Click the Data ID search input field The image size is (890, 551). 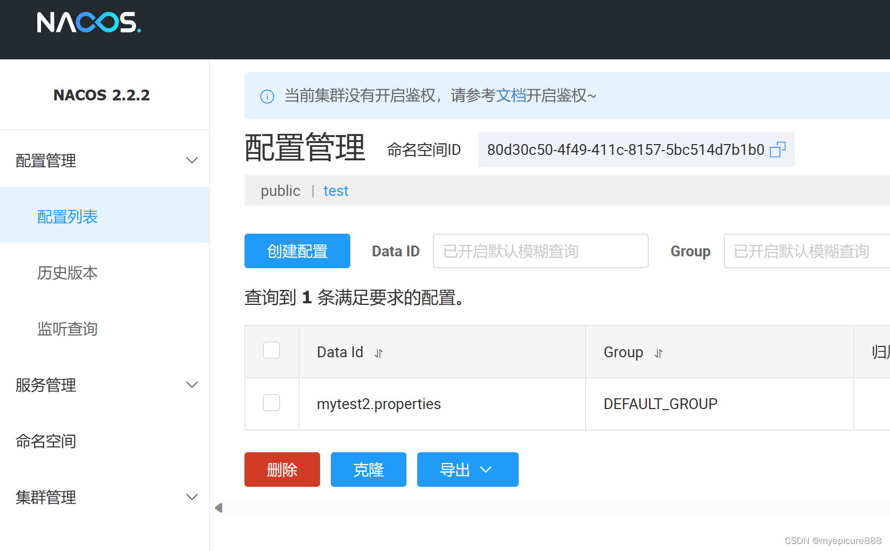coord(540,251)
